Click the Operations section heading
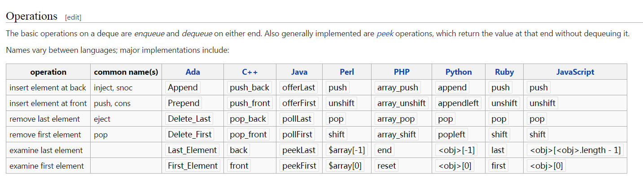643x187 pixels. pos(32,16)
